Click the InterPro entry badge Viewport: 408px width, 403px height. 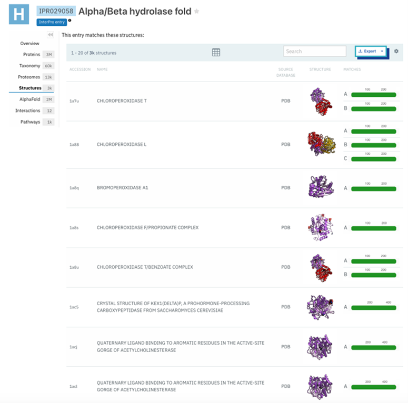tap(52, 22)
